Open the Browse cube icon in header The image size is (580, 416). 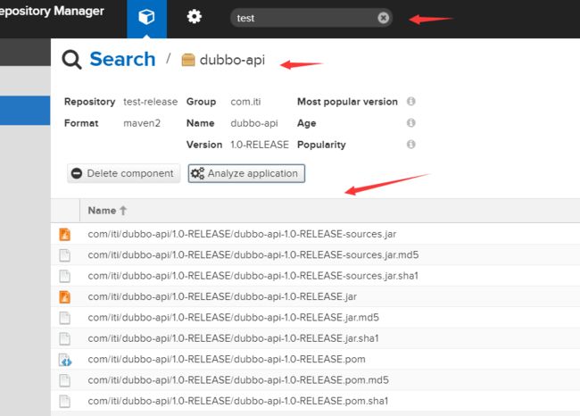coord(146,17)
